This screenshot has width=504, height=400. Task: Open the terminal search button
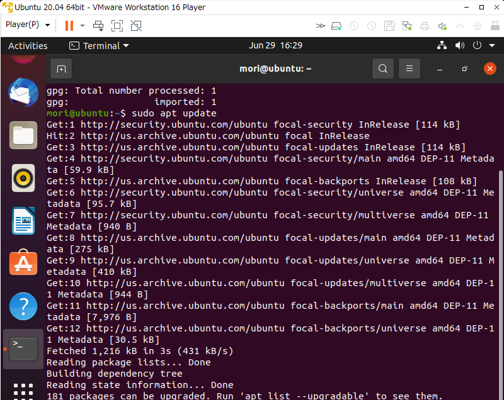pyautogui.click(x=383, y=69)
